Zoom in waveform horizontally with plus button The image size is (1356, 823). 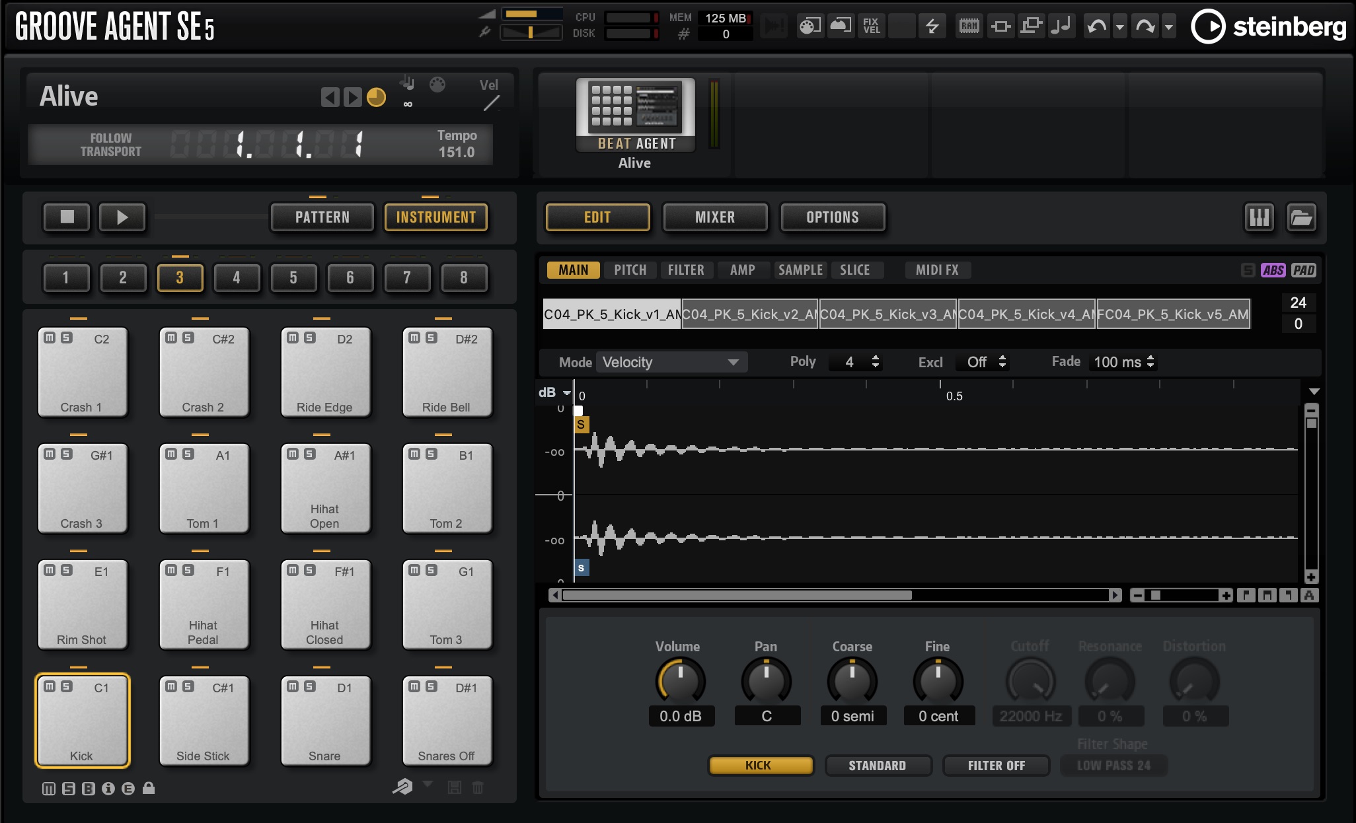click(1226, 595)
